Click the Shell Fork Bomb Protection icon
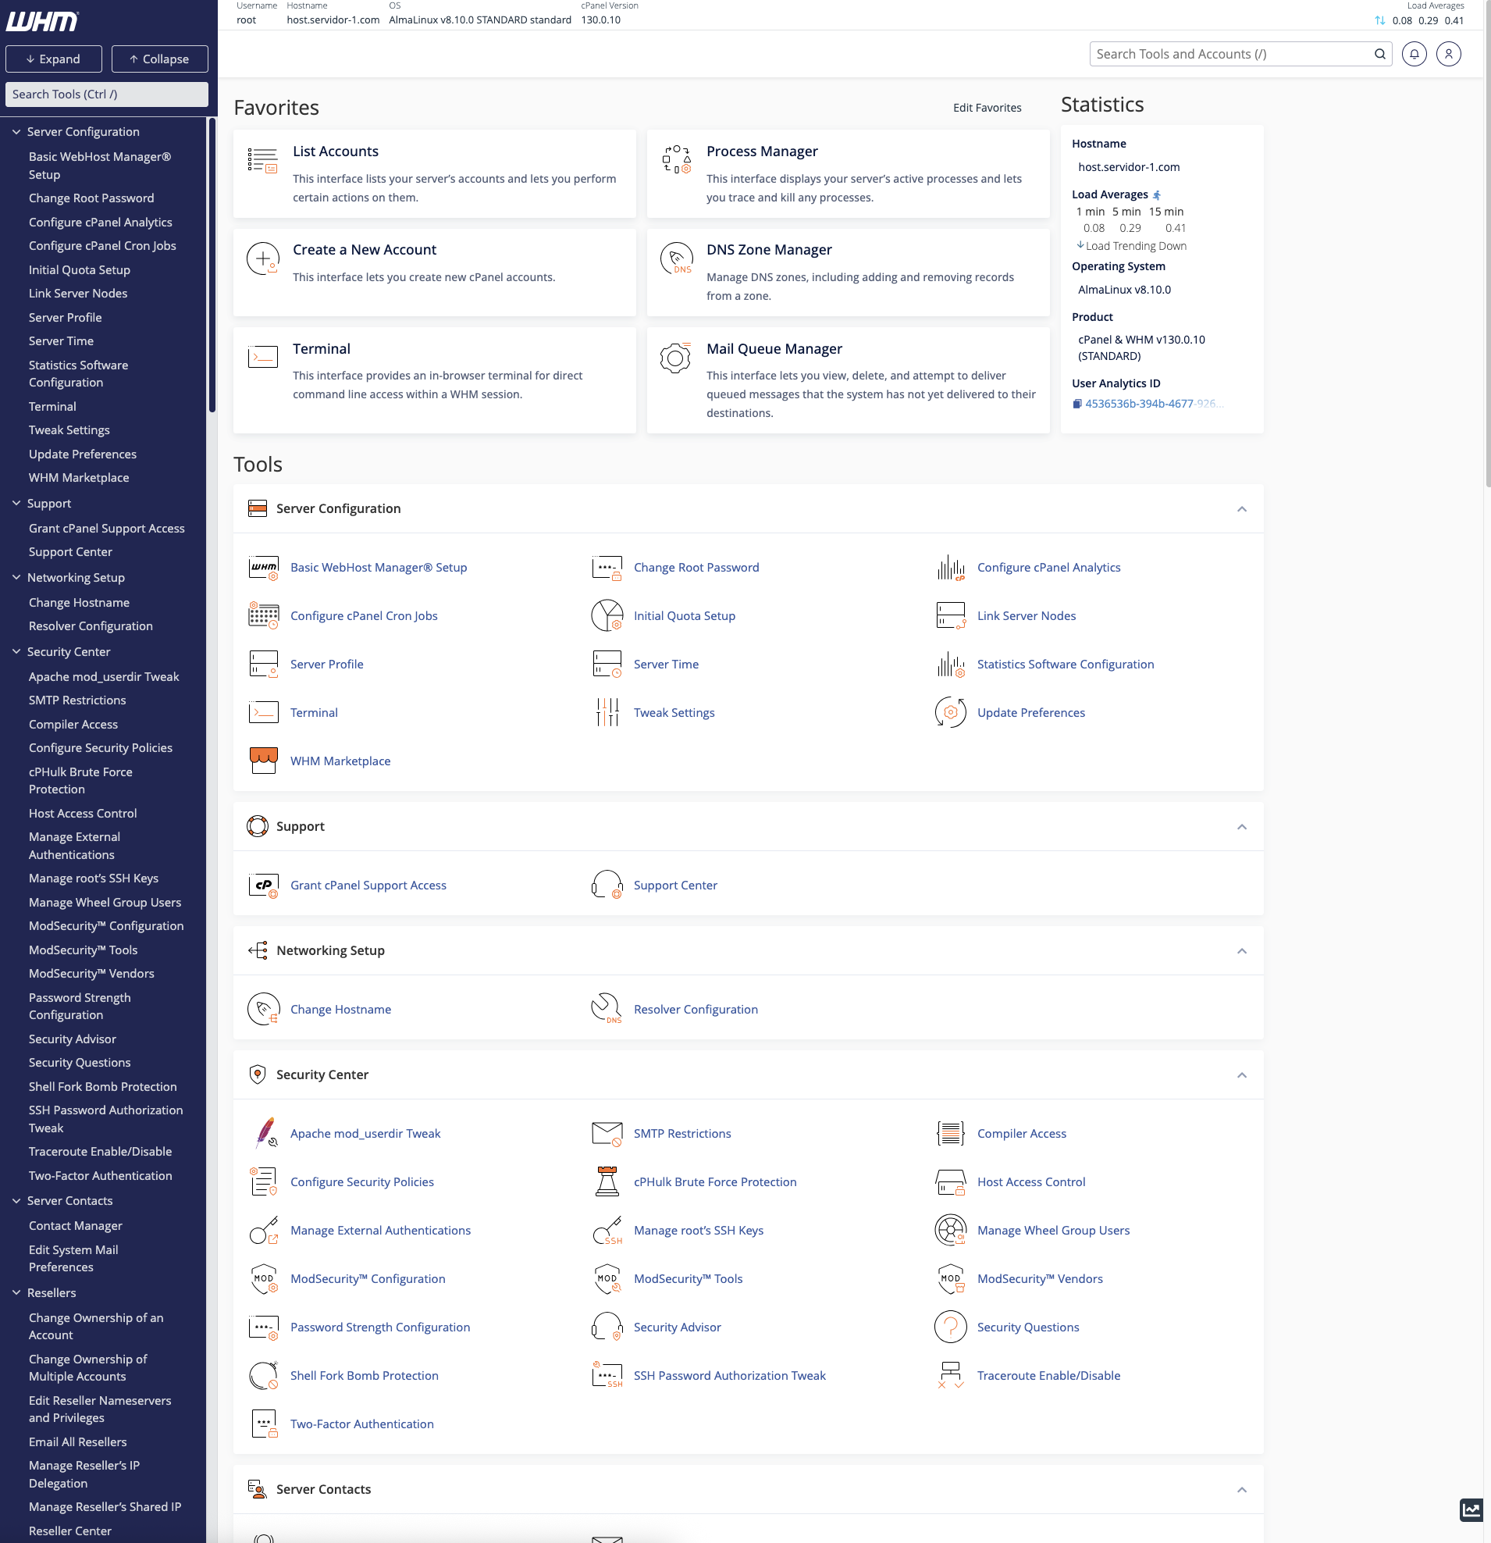Viewport: 1491px width, 1543px height. click(x=264, y=1375)
